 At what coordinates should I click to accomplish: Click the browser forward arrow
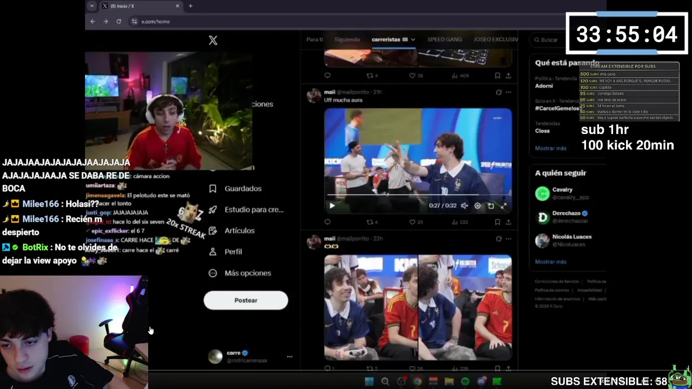105,22
